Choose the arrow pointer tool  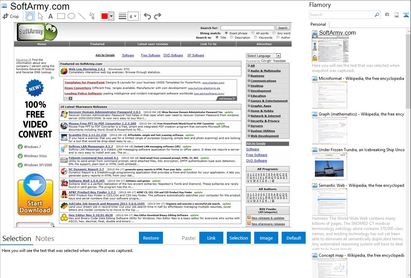(40, 16)
